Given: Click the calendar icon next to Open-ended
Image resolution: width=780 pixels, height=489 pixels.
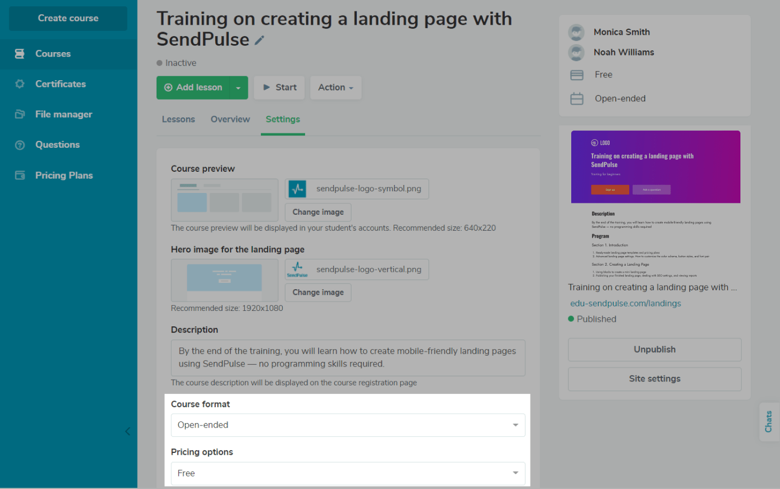Looking at the screenshot, I should click(576, 98).
